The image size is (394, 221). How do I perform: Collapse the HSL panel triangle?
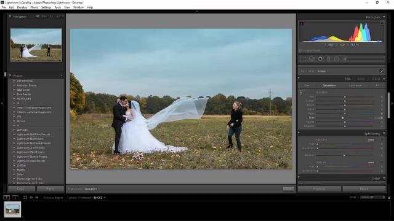(384, 79)
